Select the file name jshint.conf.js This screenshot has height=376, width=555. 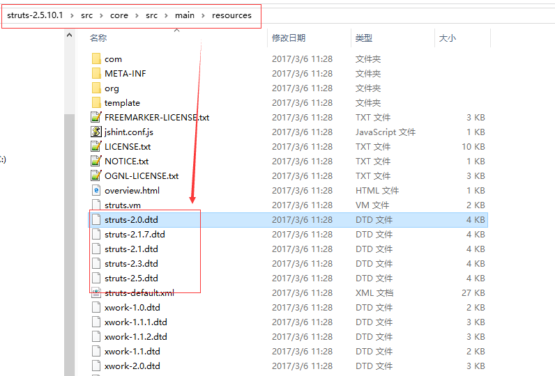point(129,132)
